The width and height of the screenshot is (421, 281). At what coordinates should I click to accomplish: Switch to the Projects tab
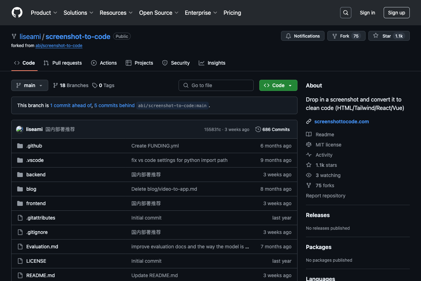tap(139, 63)
